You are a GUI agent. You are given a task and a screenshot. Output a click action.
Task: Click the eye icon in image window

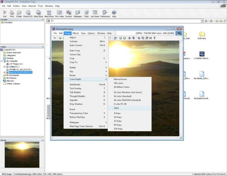(x=179, y=33)
